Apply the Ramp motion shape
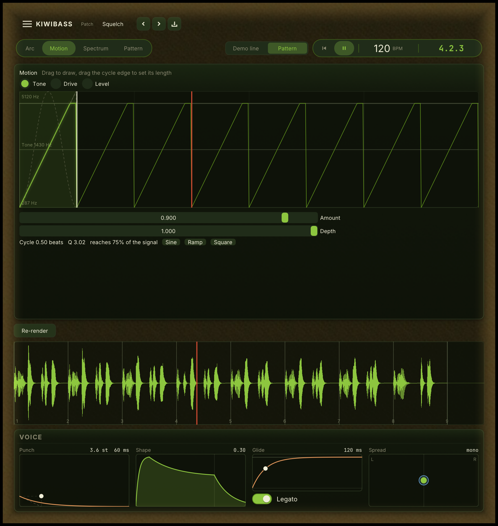The image size is (498, 526). coord(195,242)
